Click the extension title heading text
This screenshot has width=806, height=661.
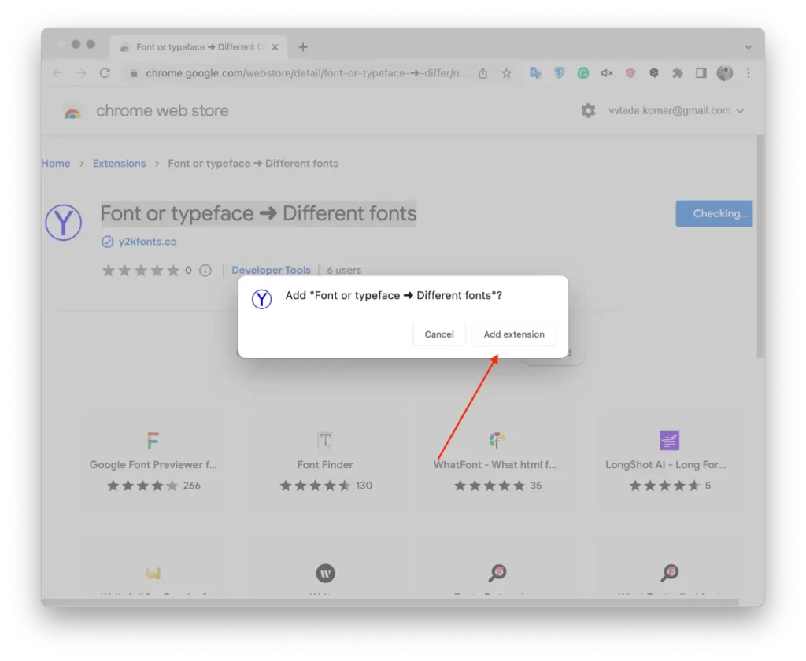pyautogui.click(x=258, y=213)
